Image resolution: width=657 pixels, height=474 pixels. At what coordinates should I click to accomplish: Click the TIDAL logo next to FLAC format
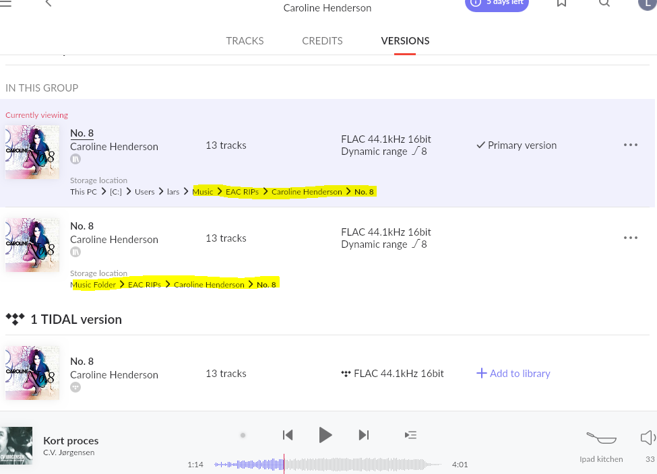point(346,373)
